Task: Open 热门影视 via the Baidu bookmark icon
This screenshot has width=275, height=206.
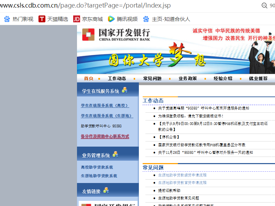Action: [x=7, y=19]
